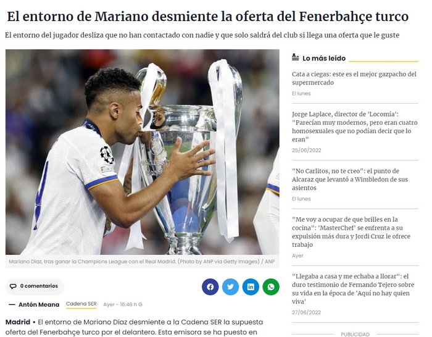The height and width of the screenshot is (337, 432).
Task: Open author Antón Meana's page
Action: tap(39, 304)
